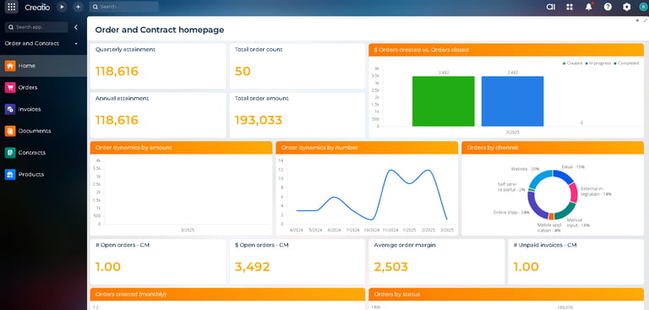The image size is (649, 310).
Task: Toggle the Completed legend series
Action: coord(626,63)
